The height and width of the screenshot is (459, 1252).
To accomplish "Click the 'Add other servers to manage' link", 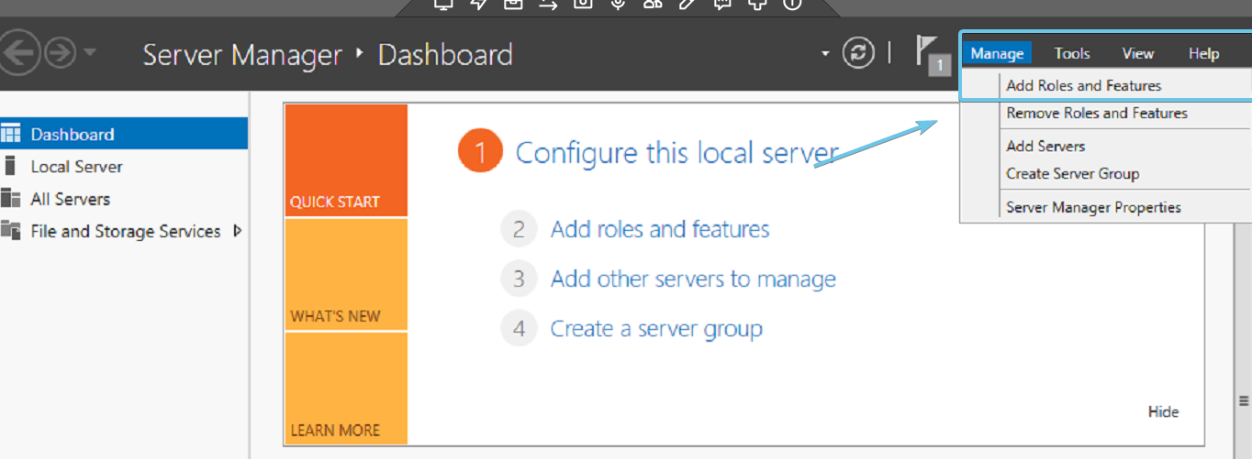I will tap(692, 279).
